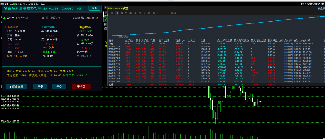Click the SELL 0.01 at 4026.53 order label
This screenshot has height=139, width=325.
(x=10, y=109)
